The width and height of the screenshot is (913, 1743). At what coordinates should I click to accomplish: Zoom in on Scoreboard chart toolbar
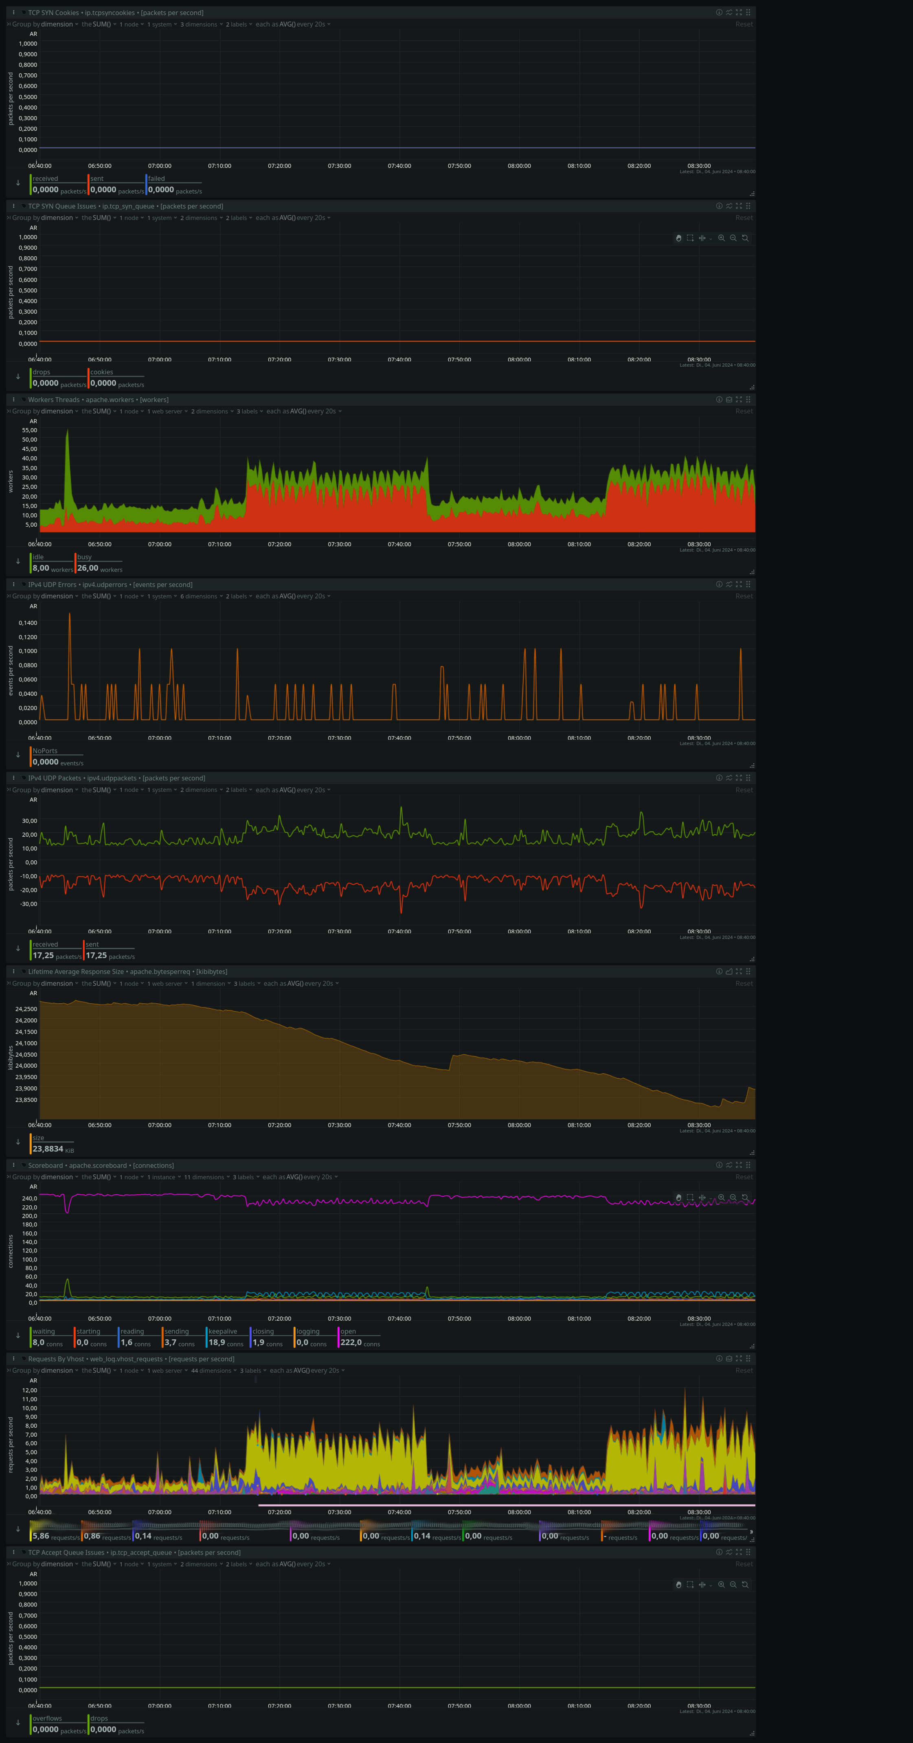tap(722, 1198)
